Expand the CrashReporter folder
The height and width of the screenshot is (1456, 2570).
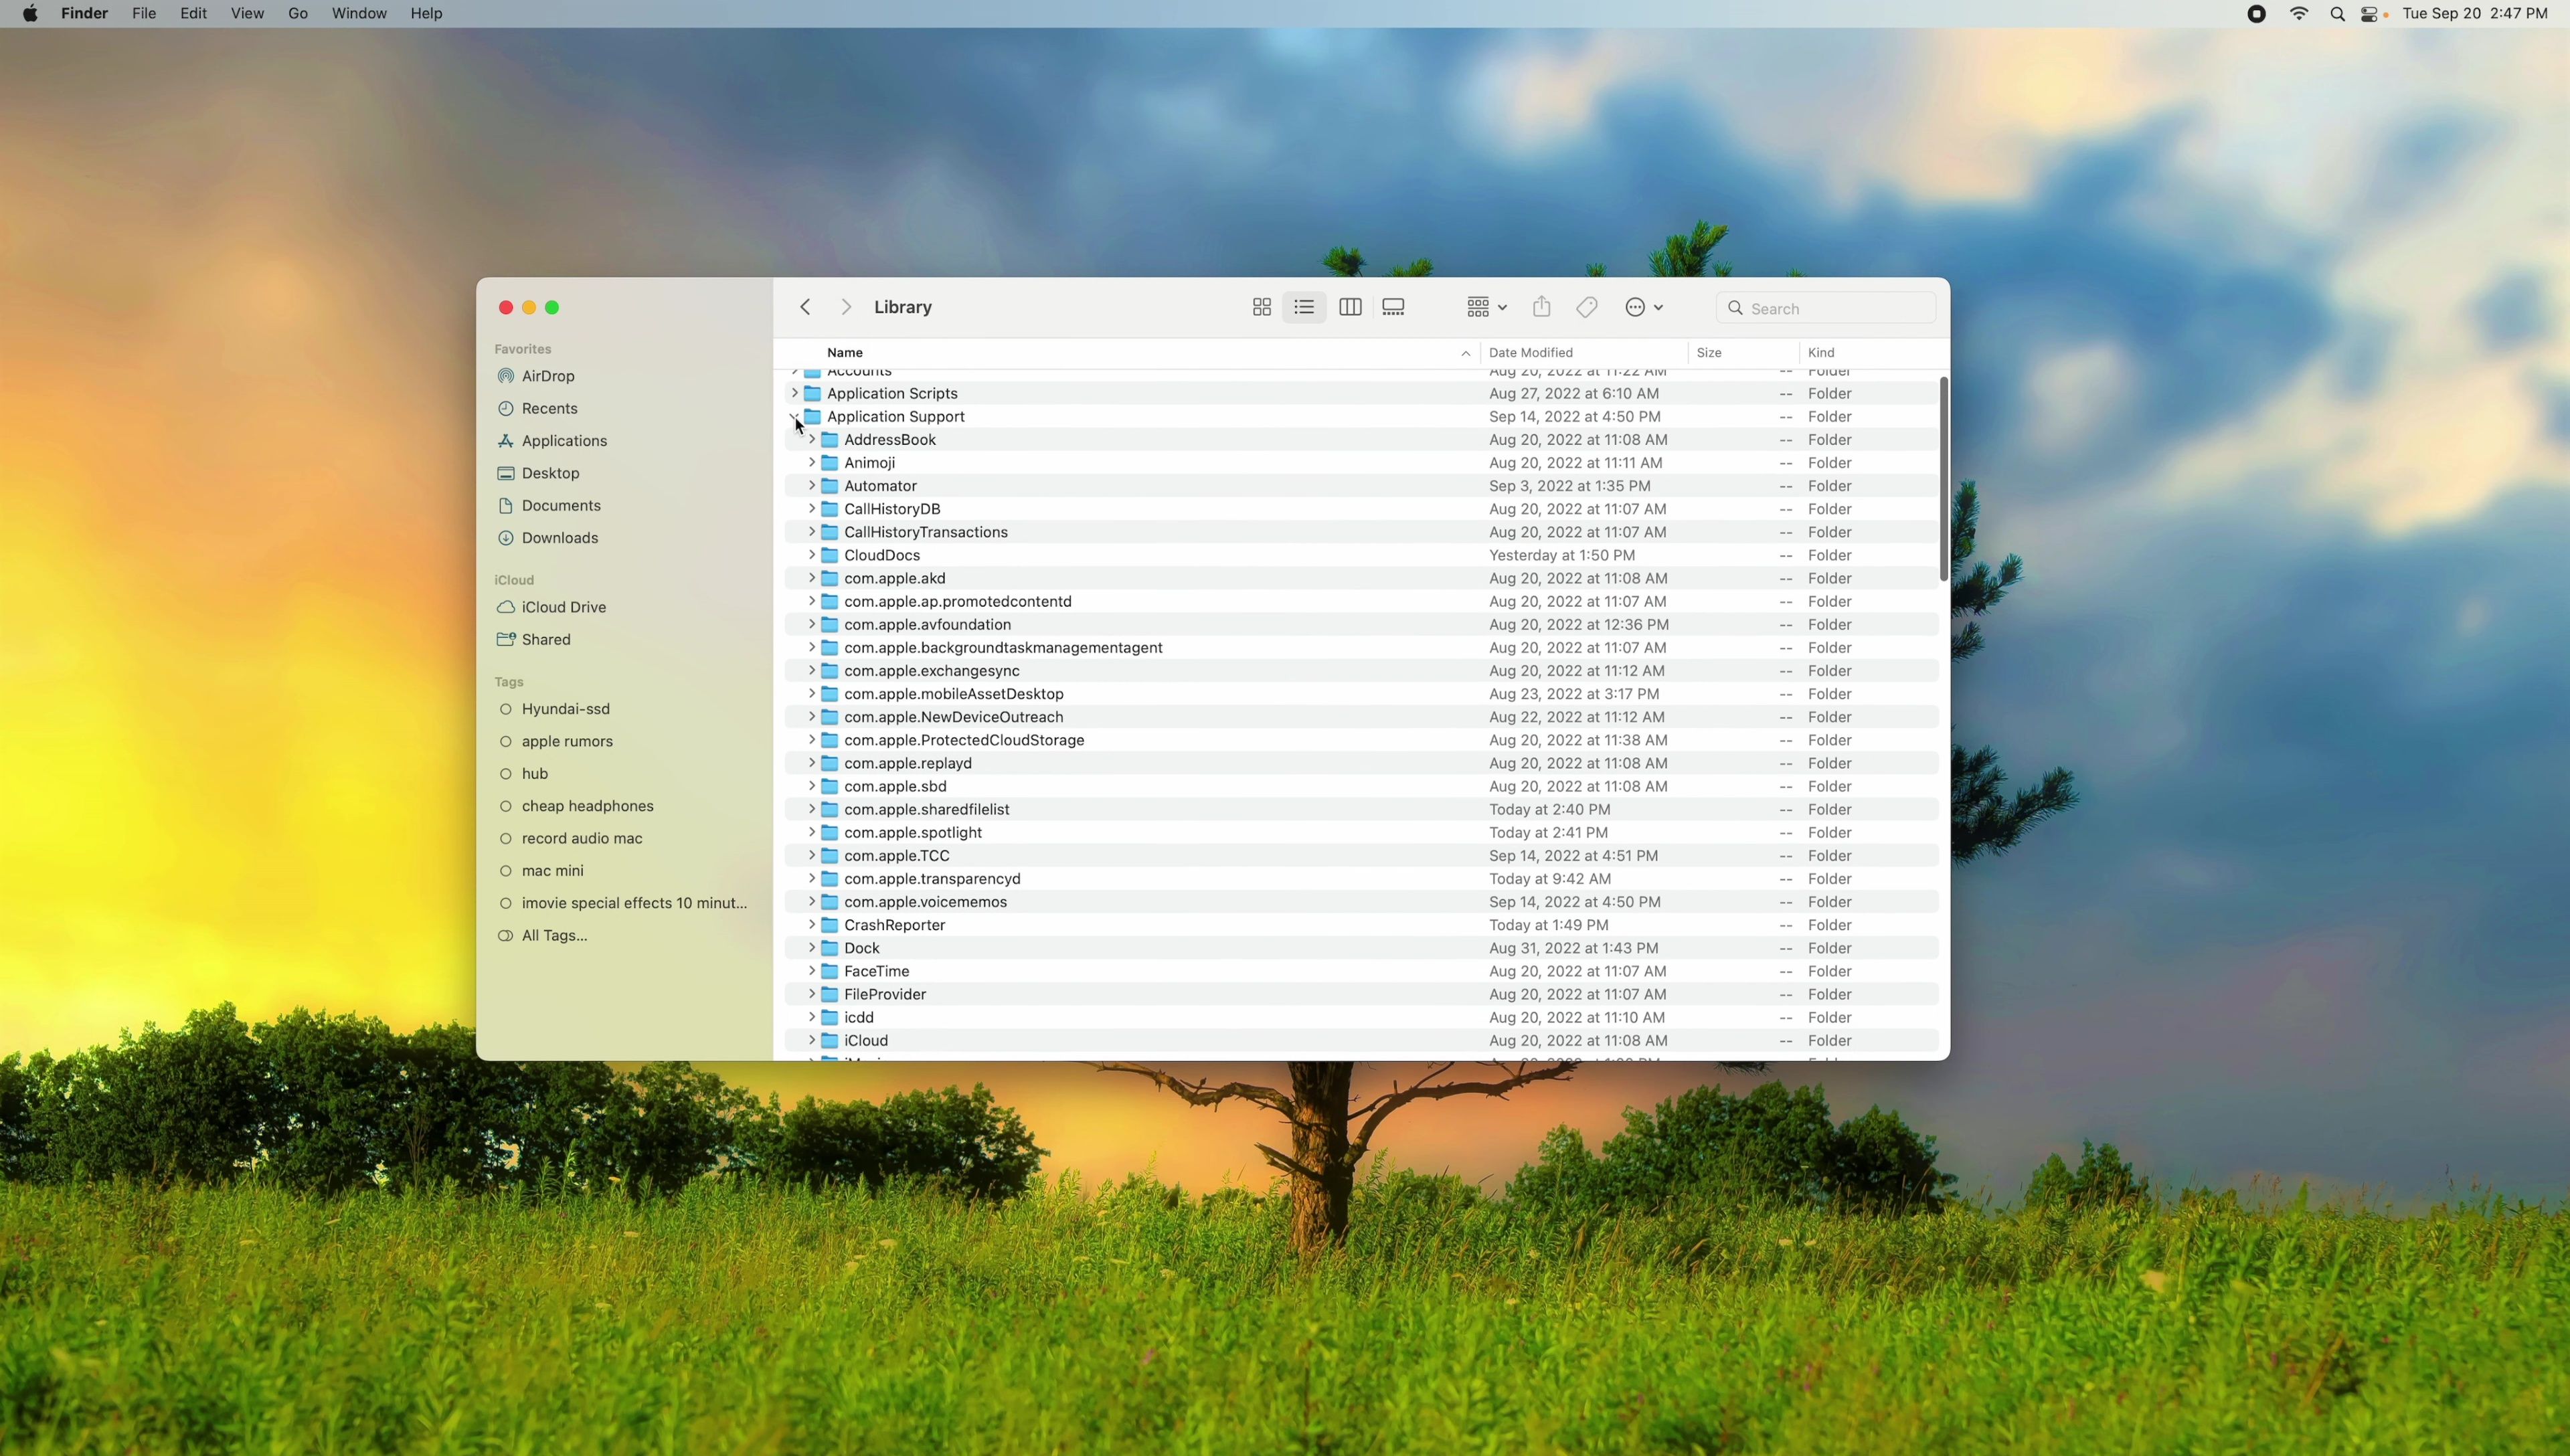(811, 925)
